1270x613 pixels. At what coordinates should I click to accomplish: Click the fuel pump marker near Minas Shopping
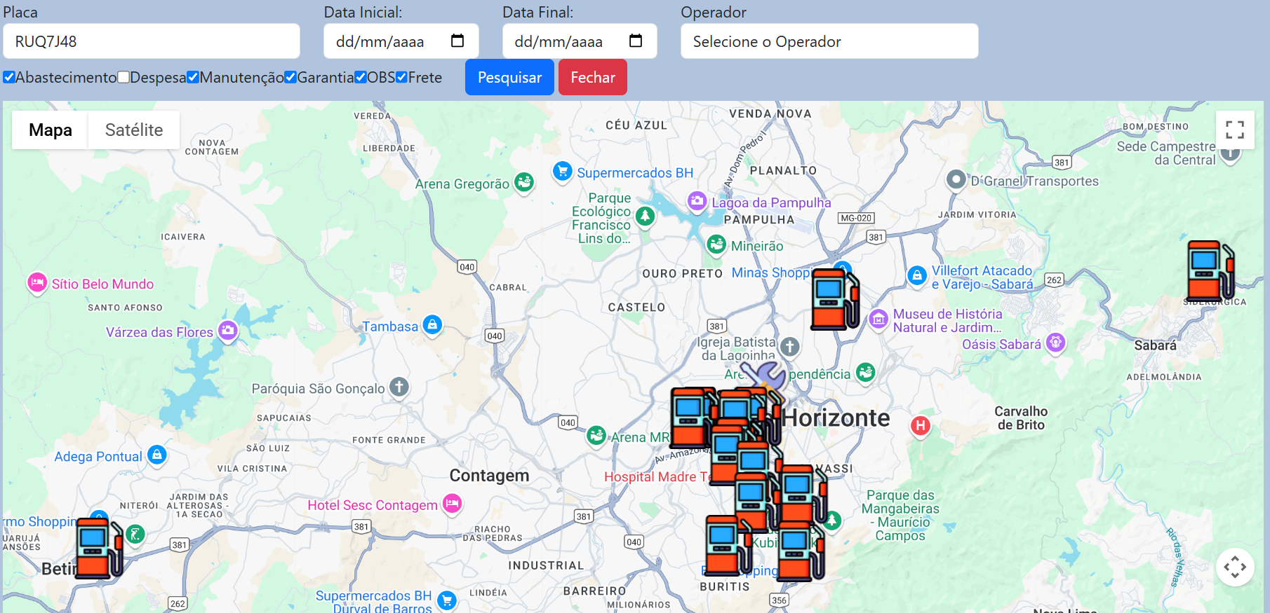click(834, 299)
